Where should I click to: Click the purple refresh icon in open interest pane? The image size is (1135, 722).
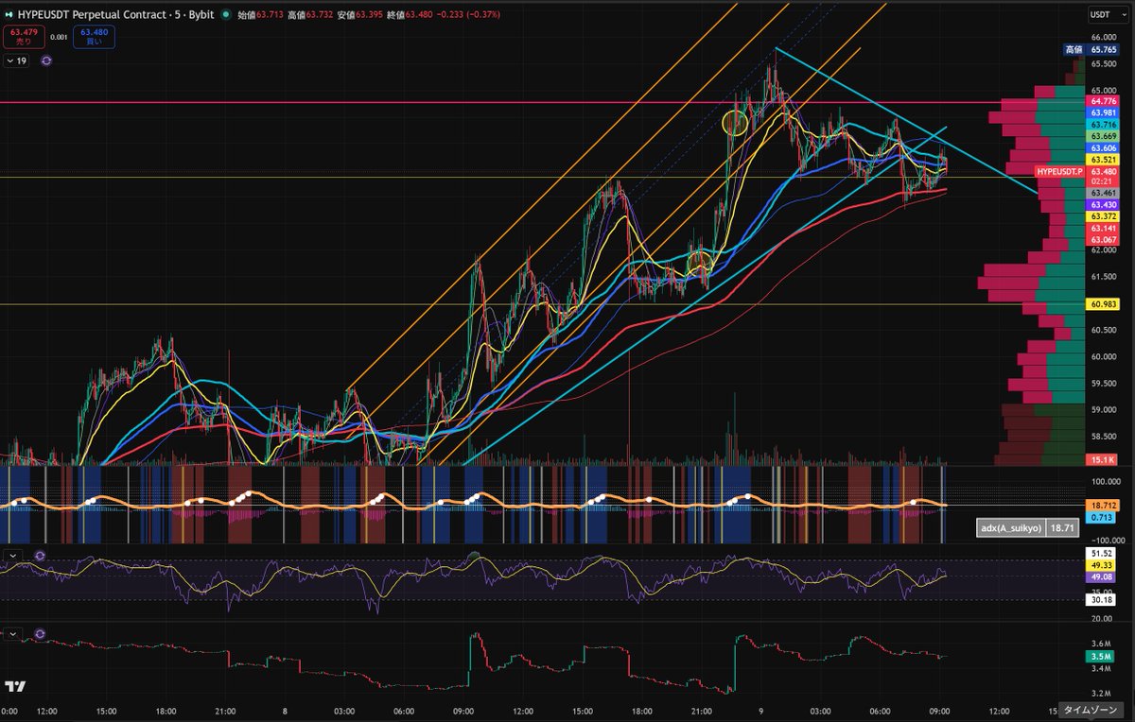(41, 633)
